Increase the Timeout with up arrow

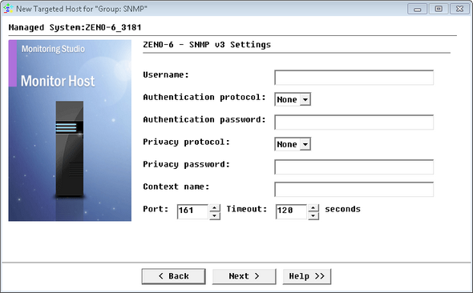pyautogui.click(x=313, y=208)
